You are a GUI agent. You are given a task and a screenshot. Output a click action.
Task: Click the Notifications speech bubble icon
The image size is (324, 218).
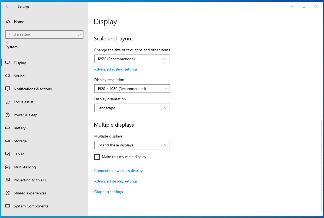[x=8, y=89]
